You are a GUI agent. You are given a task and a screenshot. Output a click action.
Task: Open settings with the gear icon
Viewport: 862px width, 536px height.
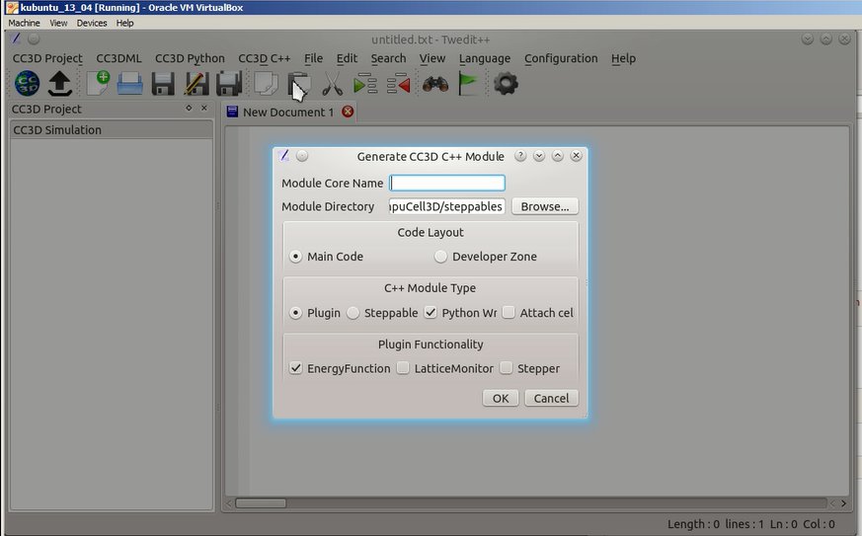506,84
